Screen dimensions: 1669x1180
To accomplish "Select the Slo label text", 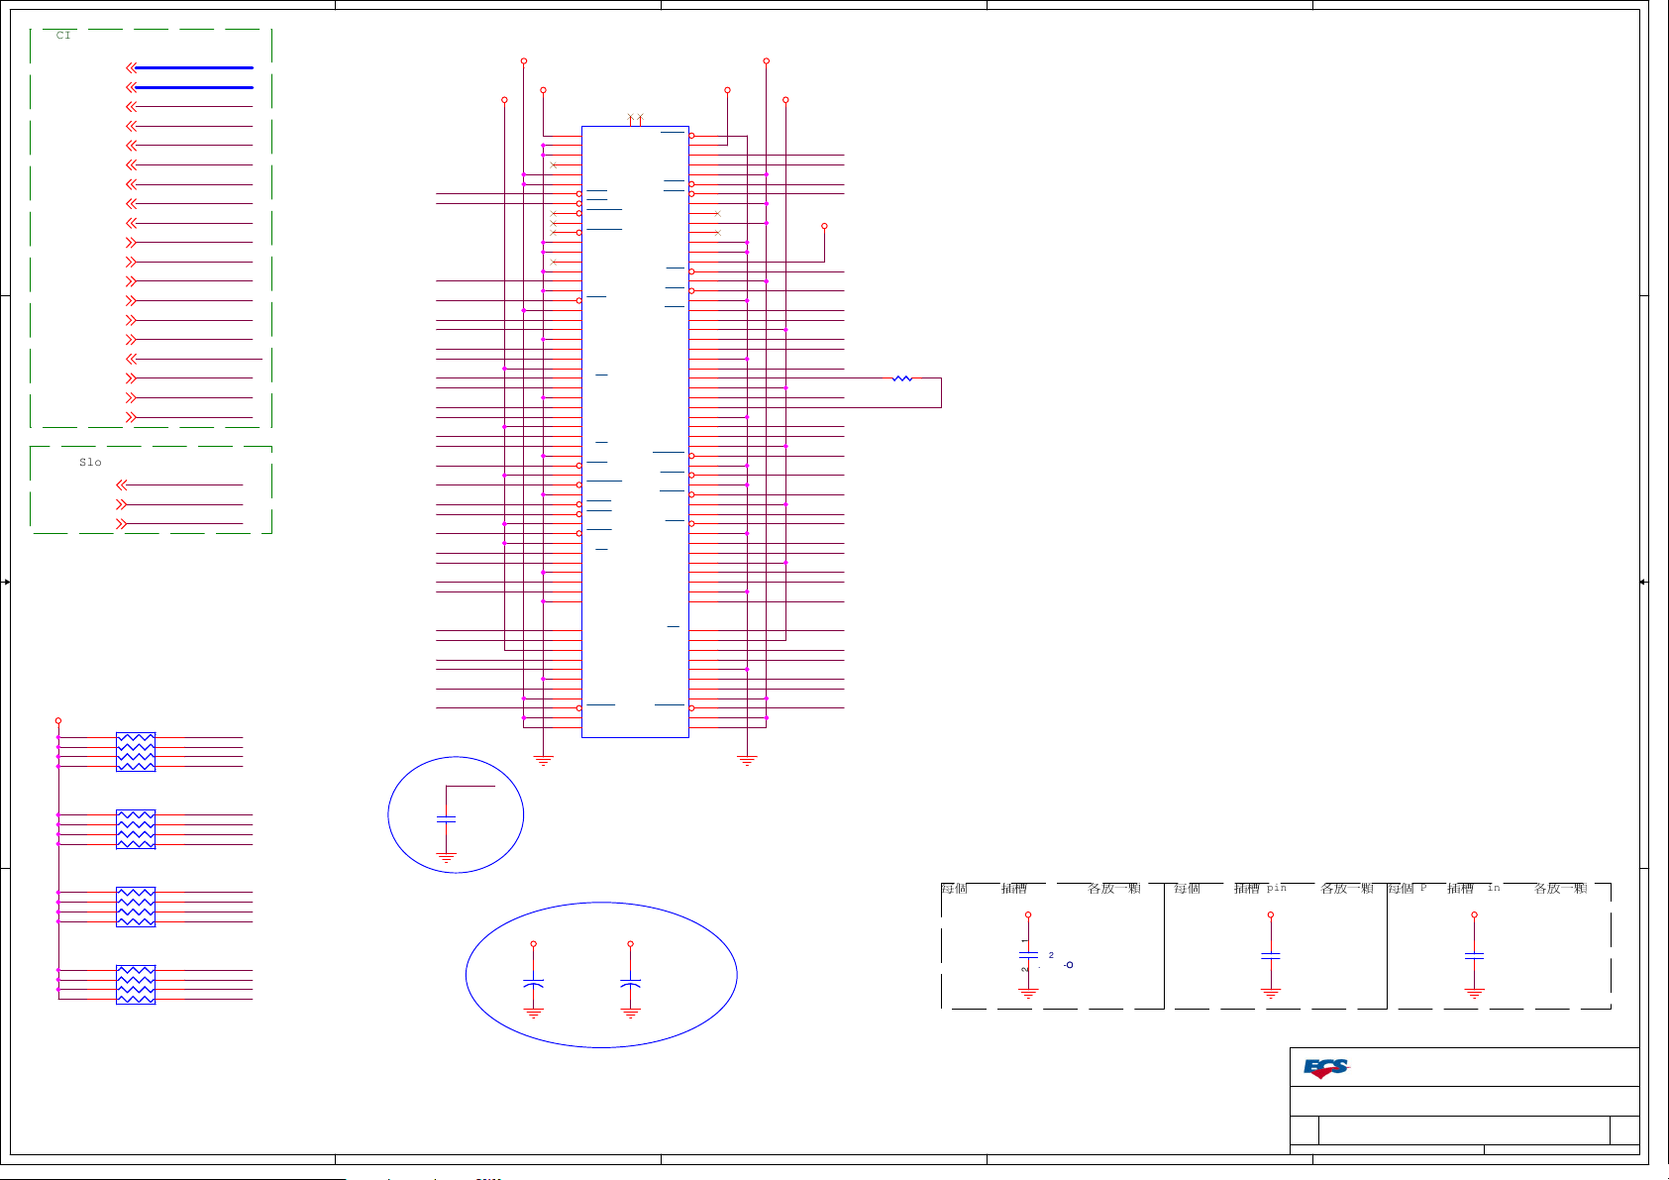I will (x=90, y=463).
